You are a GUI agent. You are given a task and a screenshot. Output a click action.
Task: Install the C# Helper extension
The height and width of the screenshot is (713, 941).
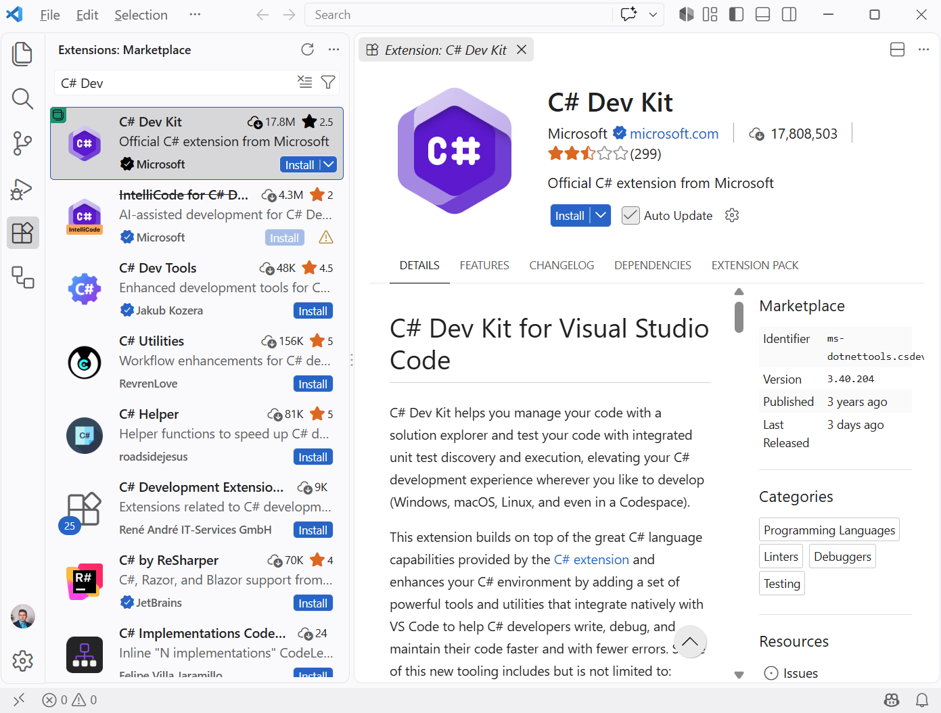point(313,457)
